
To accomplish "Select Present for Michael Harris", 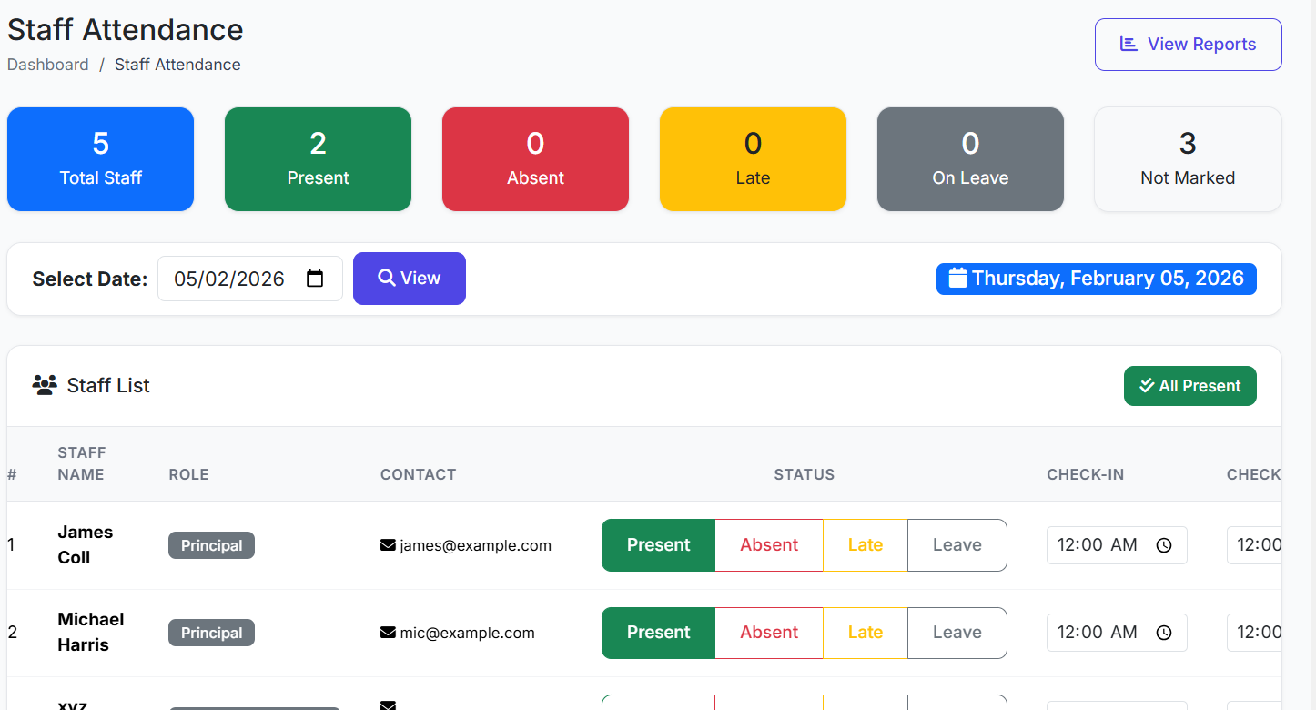I will (x=658, y=633).
